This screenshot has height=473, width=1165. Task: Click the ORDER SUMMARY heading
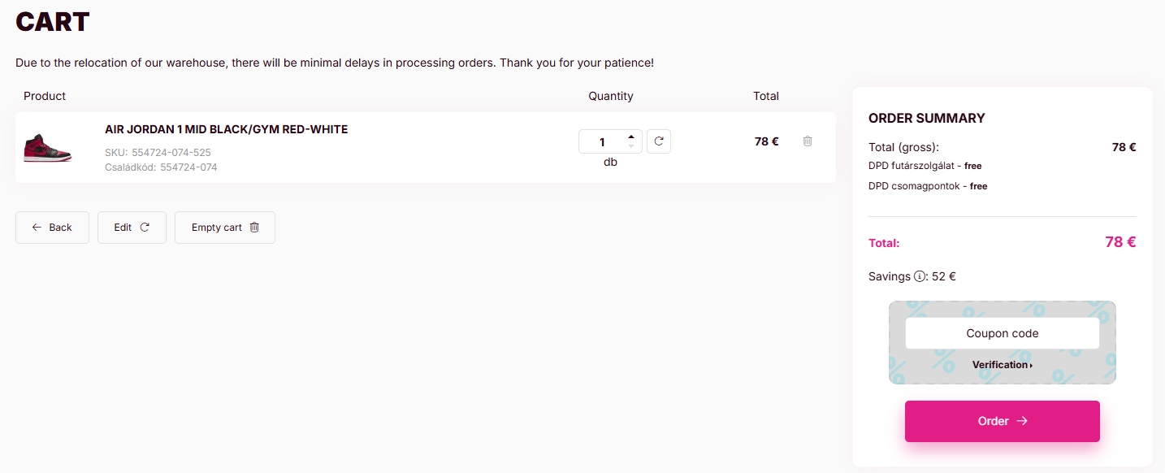pos(926,118)
